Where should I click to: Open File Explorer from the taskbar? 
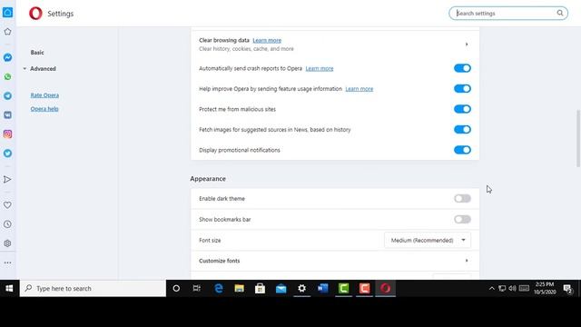point(240,289)
